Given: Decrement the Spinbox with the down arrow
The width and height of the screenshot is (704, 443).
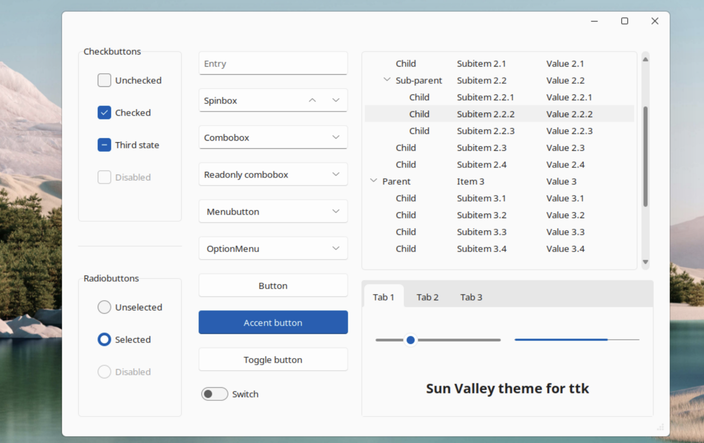Looking at the screenshot, I should tap(335, 100).
